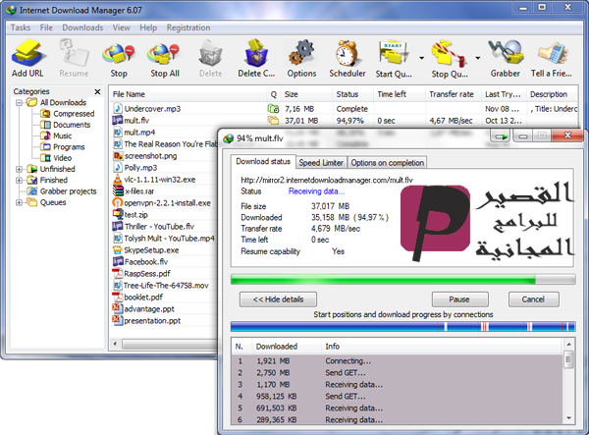Click the Delete Completed toolbar icon
The image size is (589, 435).
pos(256,53)
